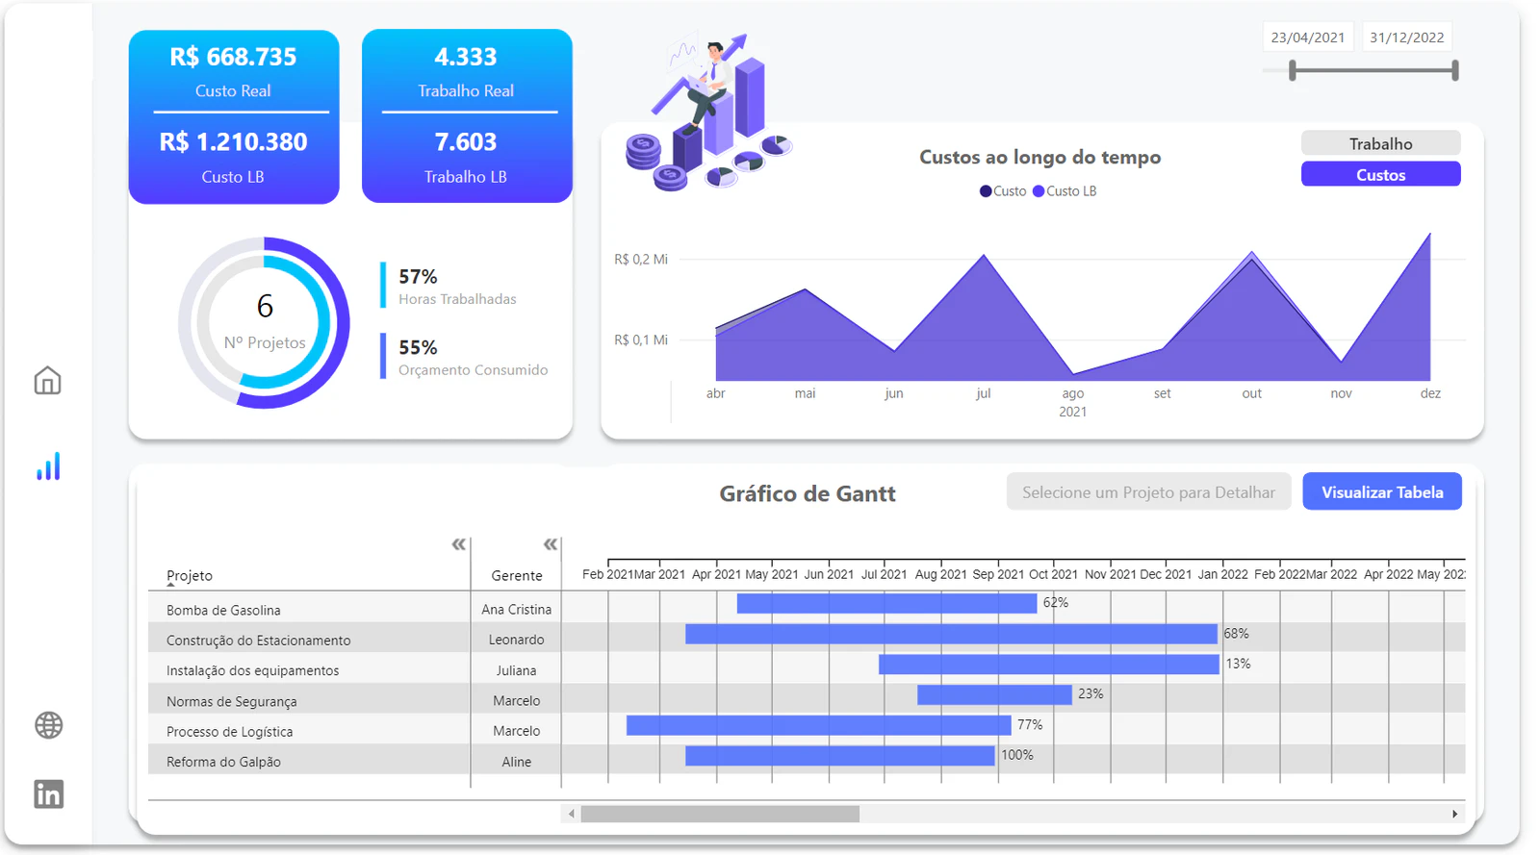Edit the start date 23/04/2021 field

[1308, 38]
